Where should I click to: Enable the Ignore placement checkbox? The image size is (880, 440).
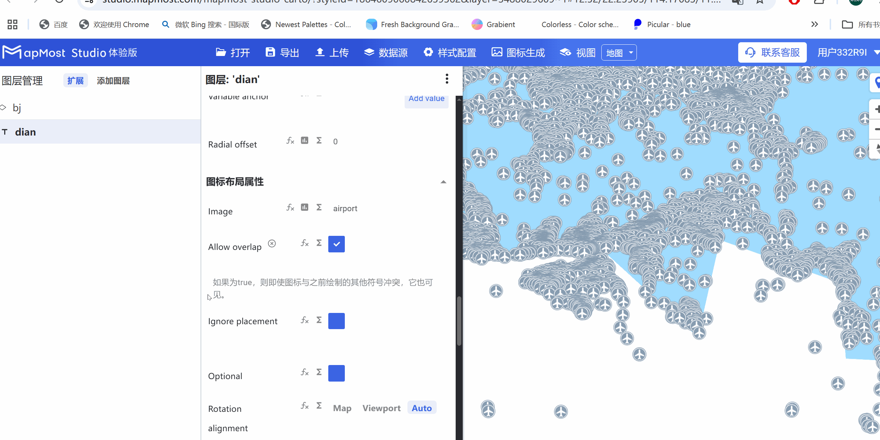tap(336, 321)
